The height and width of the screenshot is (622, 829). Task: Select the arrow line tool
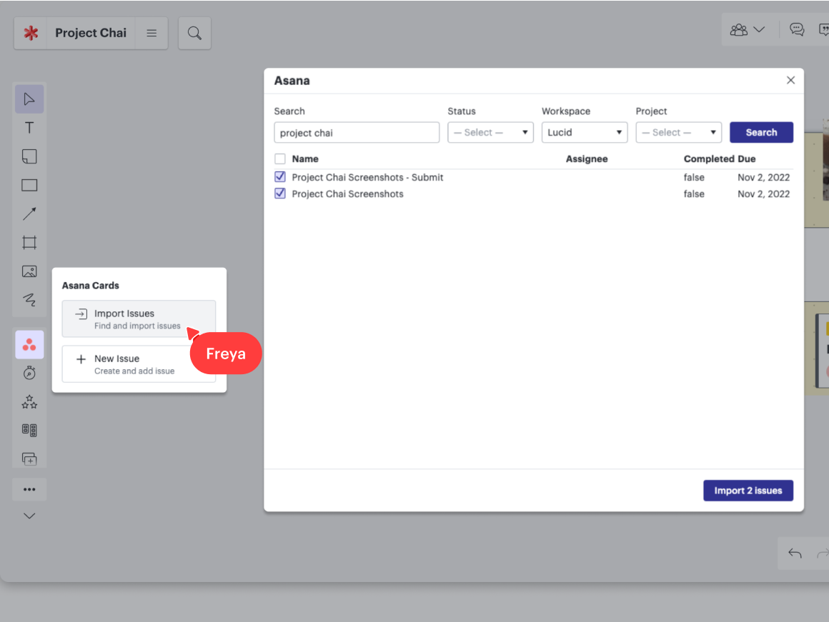pos(29,214)
